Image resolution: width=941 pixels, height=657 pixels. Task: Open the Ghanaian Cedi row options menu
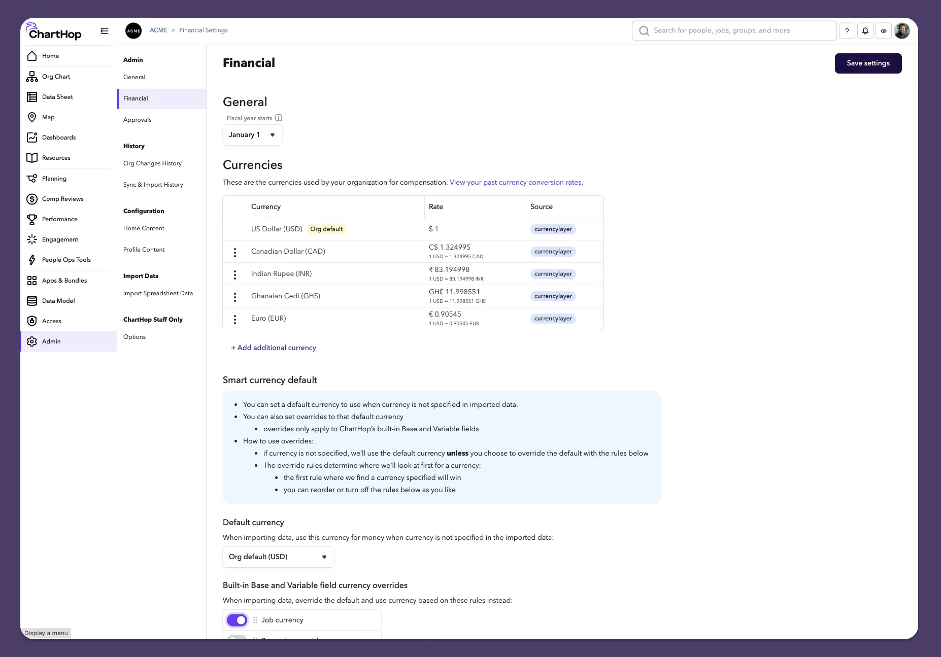tap(234, 297)
